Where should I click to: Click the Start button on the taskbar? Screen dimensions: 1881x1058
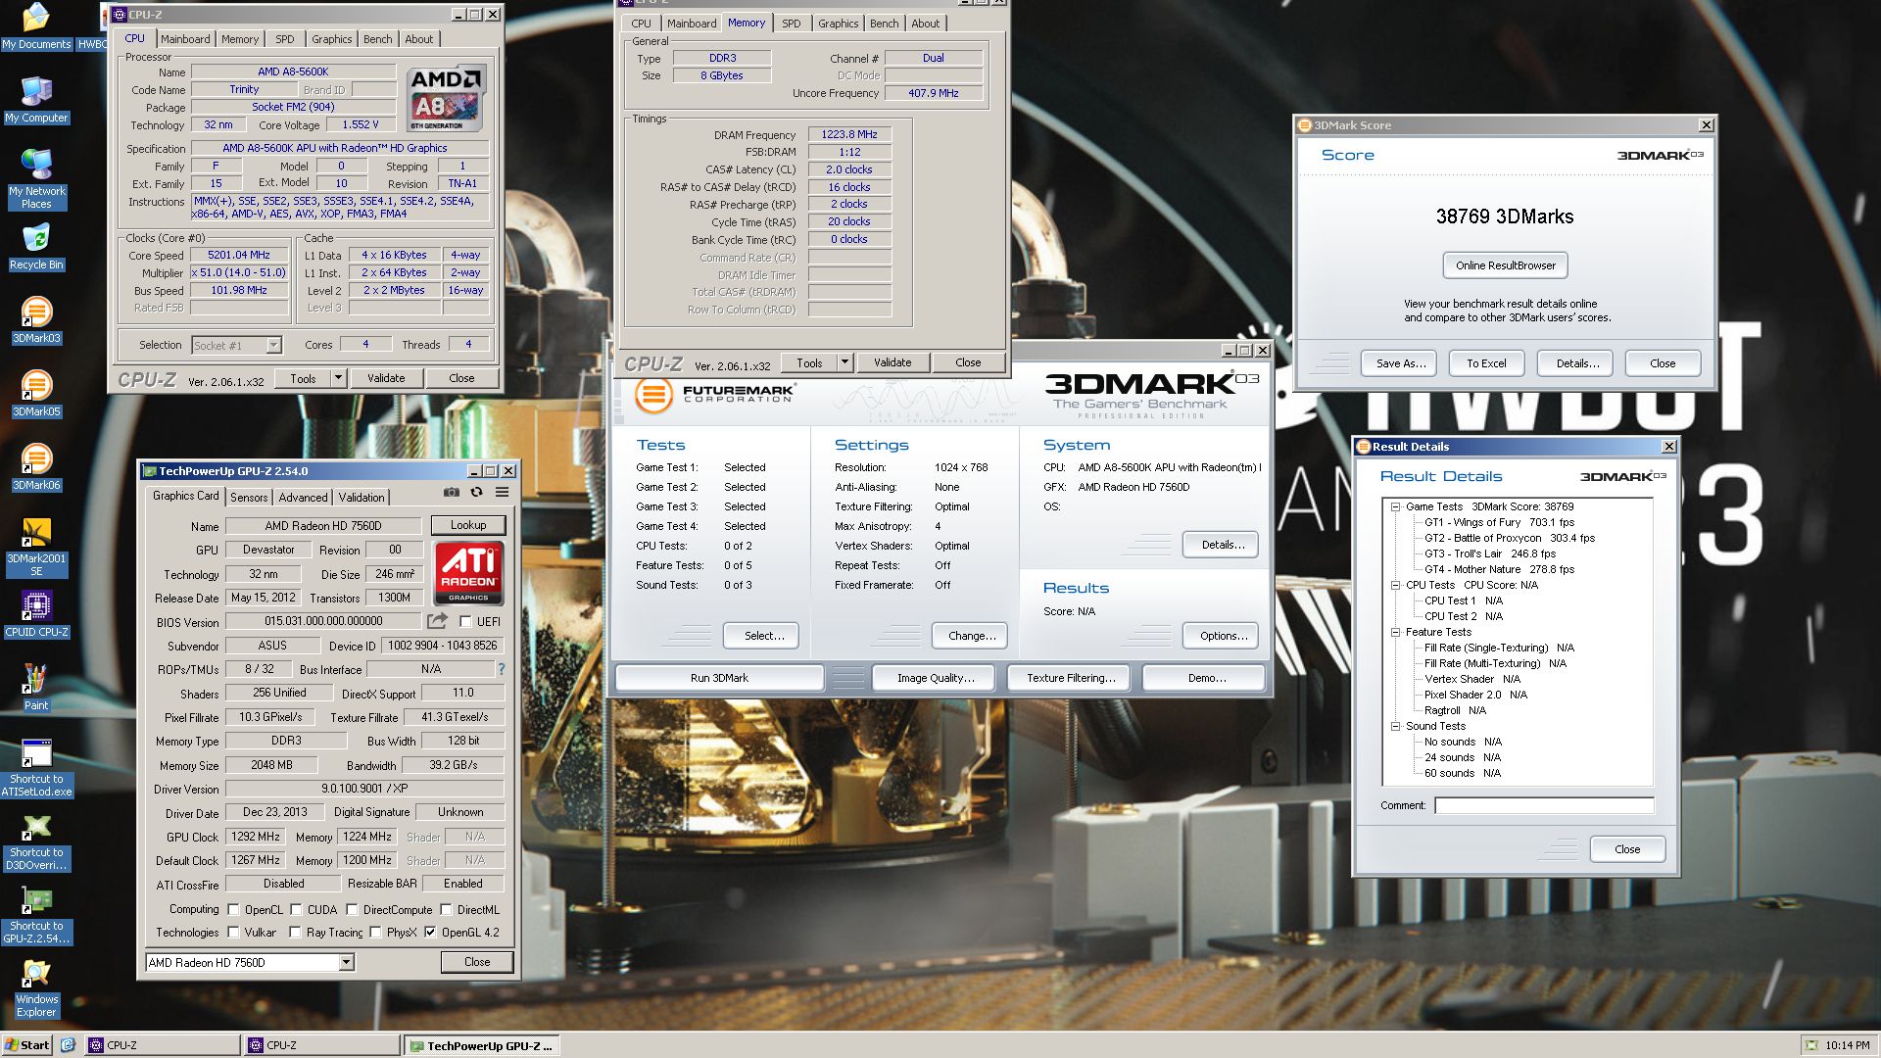click(x=27, y=1045)
